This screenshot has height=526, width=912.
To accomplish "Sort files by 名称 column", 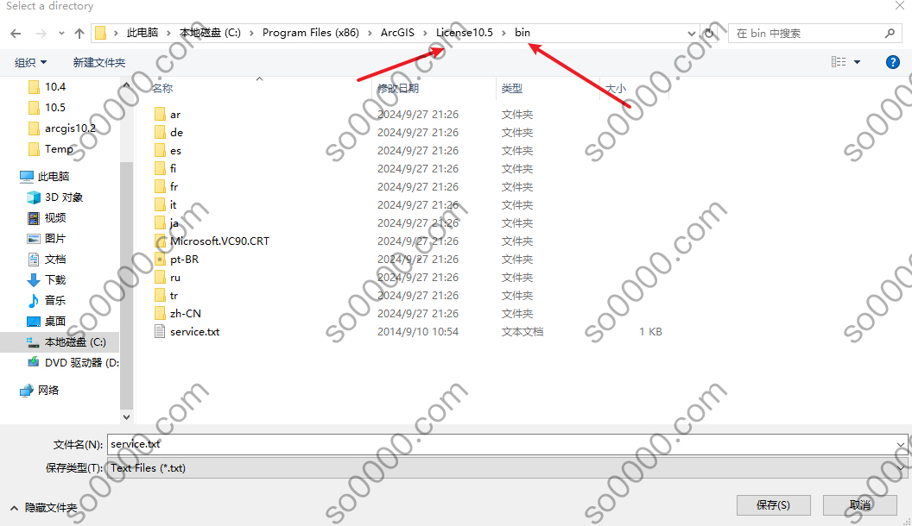I will [x=162, y=88].
